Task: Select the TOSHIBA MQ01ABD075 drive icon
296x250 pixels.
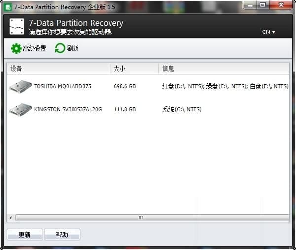Action: (20, 87)
